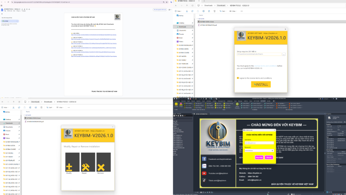This screenshot has width=346, height=195.
Task: Open Sort dropdown in top-right Explorer
Action: click(223, 11)
